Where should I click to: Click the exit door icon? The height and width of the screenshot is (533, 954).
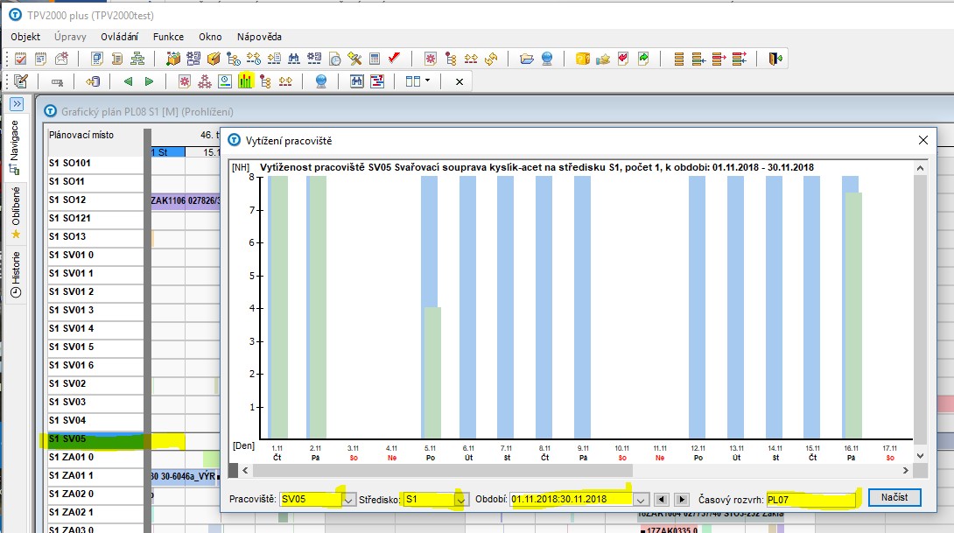(775, 59)
